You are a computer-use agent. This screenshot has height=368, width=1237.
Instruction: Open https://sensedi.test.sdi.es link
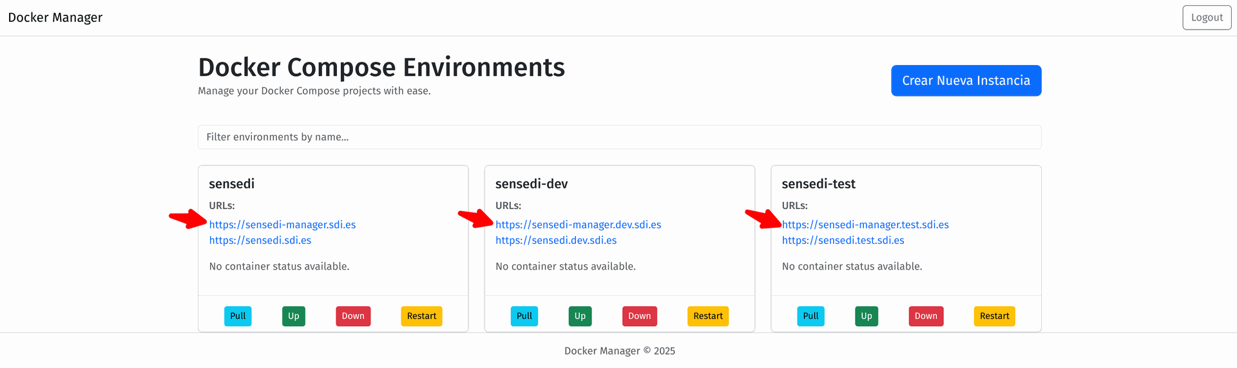coord(843,240)
